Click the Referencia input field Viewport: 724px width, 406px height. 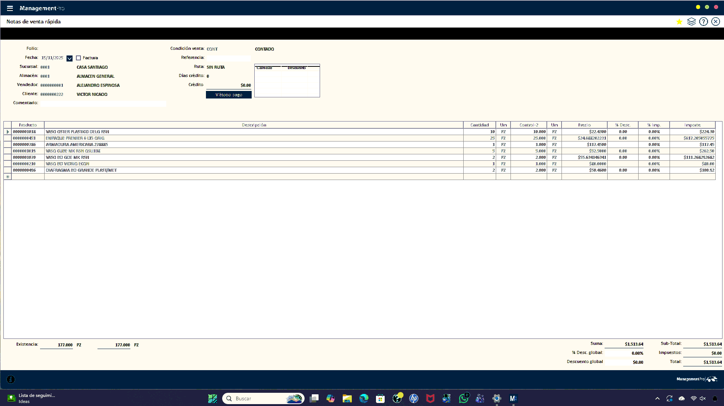pyautogui.click(x=228, y=58)
